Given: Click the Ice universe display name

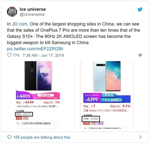Looking at the screenshot, I should [33, 9].
